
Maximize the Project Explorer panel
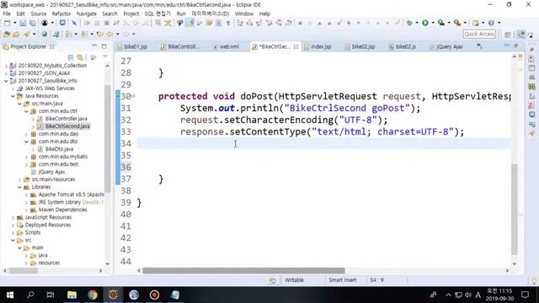[104, 46]
